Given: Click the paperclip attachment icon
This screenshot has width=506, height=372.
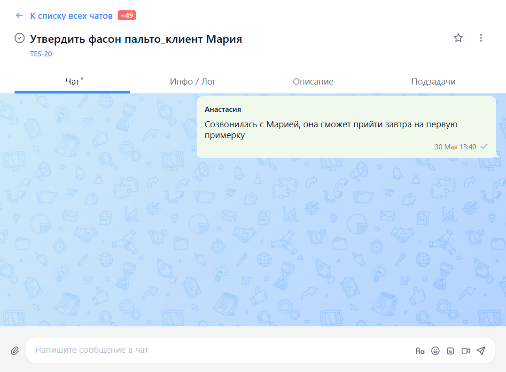Looking at the screenshot, I should pyautogui.click(x=15, y=350).
